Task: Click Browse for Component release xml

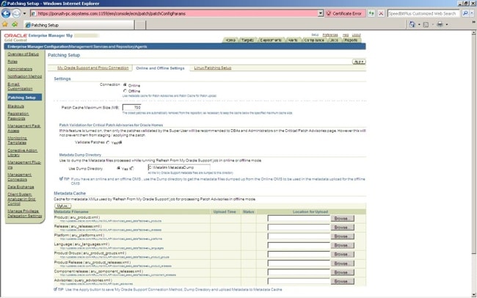Action: [342, 272]
